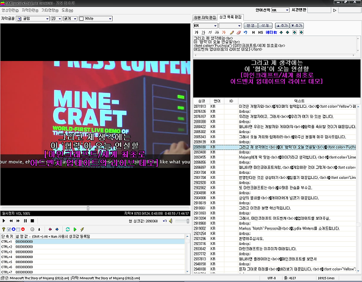Click the ▲ 추가 button
362x282 pixels.
pyautogui.click(x=282, y=25)
